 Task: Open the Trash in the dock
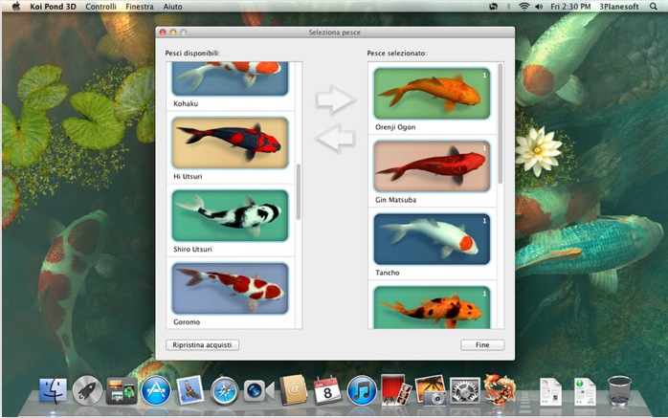pyautogui.click(x=619, y=390)
